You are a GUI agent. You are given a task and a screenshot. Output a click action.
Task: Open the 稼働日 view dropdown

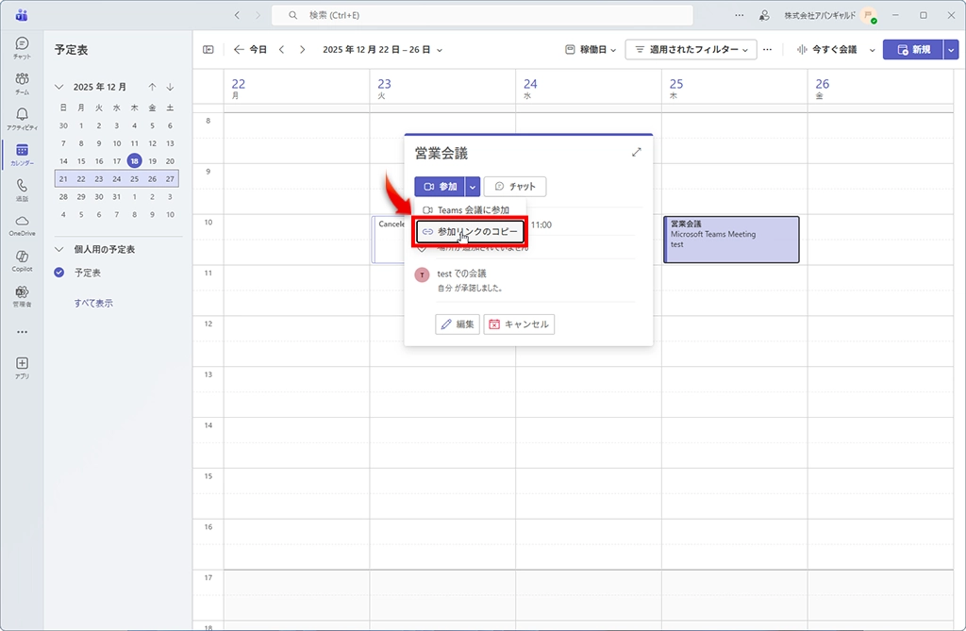point(591,50)
